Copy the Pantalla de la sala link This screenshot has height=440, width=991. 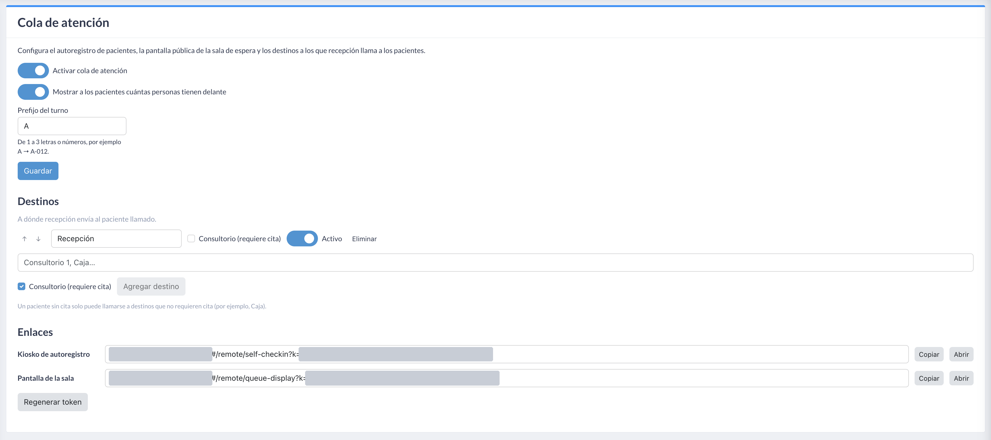(x=929, y=378)
